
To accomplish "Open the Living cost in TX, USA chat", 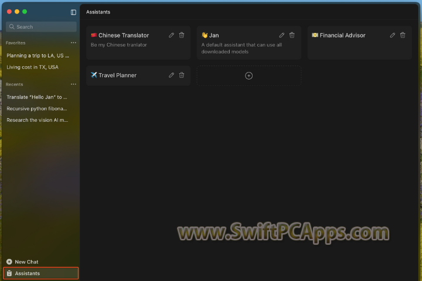I will pos(33,67).
